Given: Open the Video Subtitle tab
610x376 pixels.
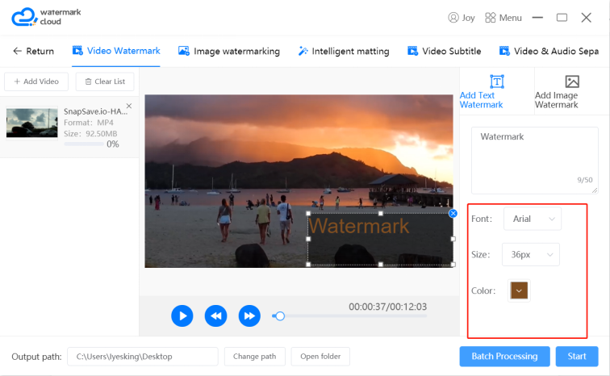Looking at the screenshot, I should point(444,52).
